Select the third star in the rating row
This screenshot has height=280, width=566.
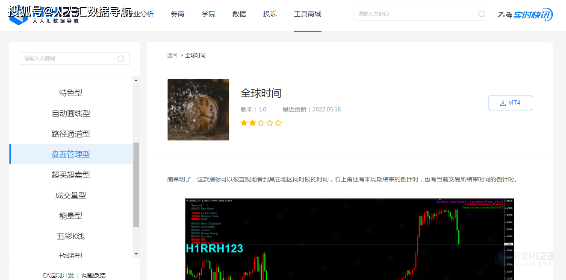[261, 122]
